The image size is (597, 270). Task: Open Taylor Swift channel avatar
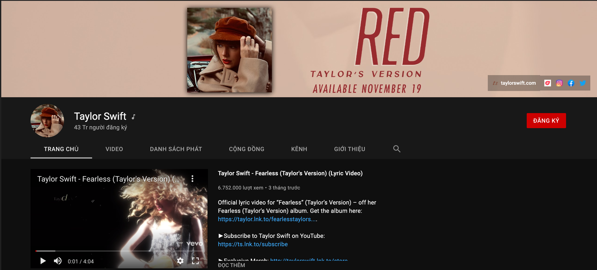coord(47,121)
